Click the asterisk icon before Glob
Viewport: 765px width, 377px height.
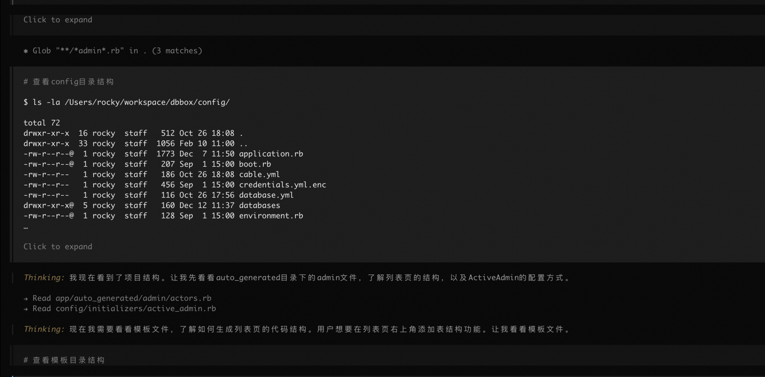tap(25, 51)
